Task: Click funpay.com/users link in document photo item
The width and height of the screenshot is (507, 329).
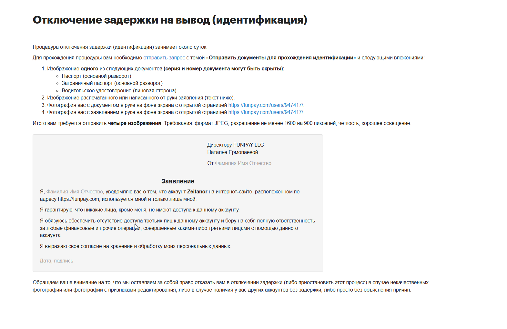Action: [266, 105]
